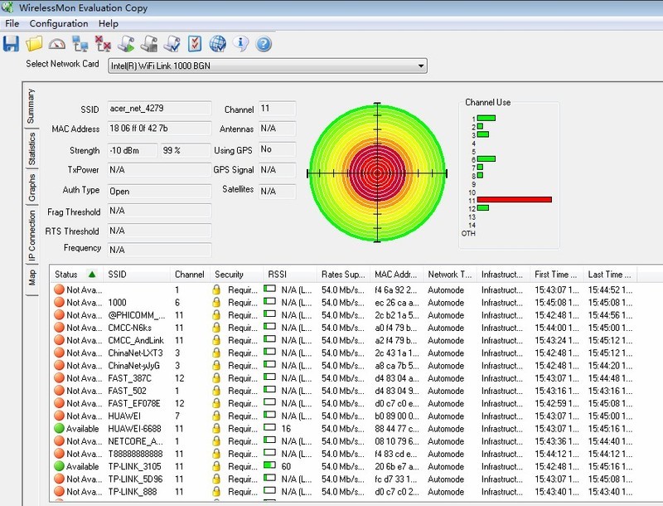The image size is (663, 506).
Task: Sort list by the Status column header
Action: [66, 275]
